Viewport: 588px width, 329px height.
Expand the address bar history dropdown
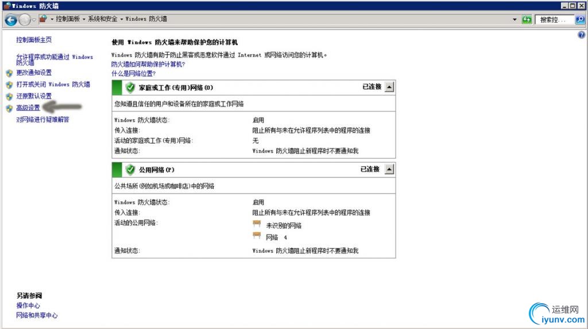514,20
